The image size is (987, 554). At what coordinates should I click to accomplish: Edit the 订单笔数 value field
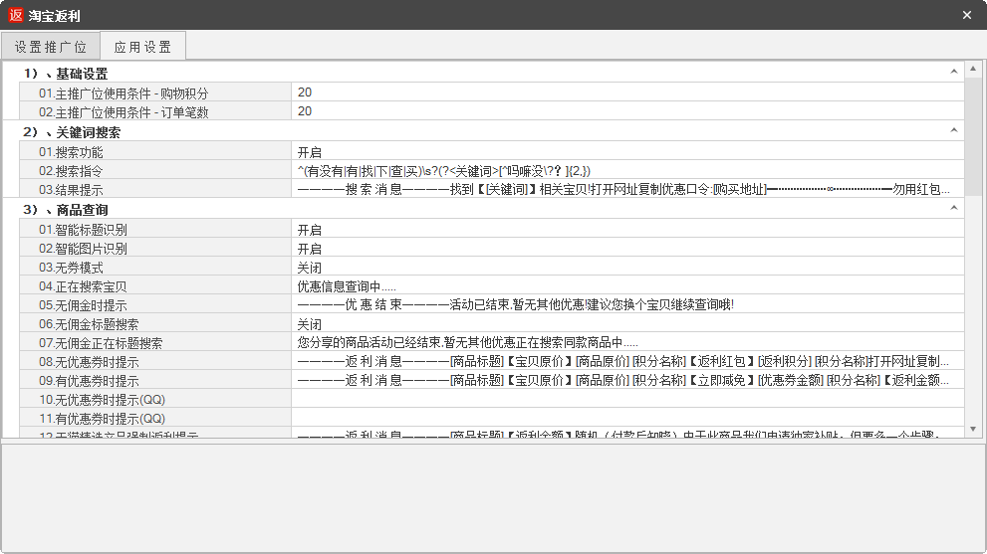click(627, 111)
